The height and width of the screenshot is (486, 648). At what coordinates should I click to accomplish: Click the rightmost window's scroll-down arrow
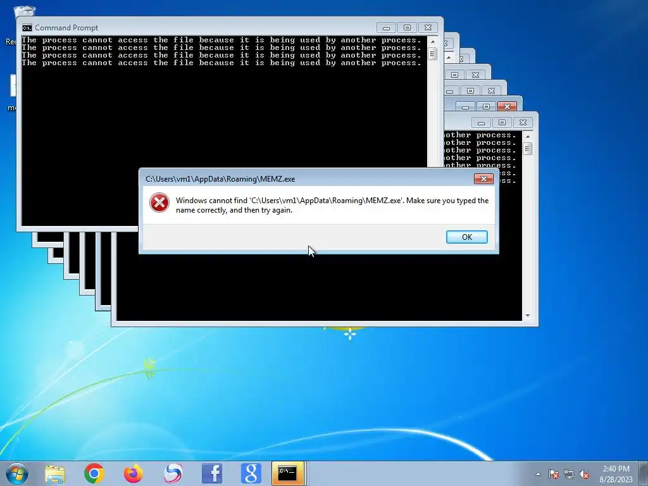(527, 316)
